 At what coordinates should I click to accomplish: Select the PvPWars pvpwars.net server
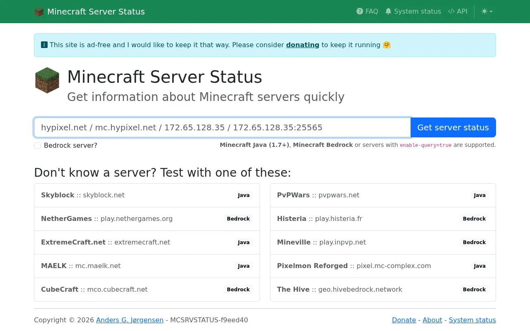(x=383, y=195)
